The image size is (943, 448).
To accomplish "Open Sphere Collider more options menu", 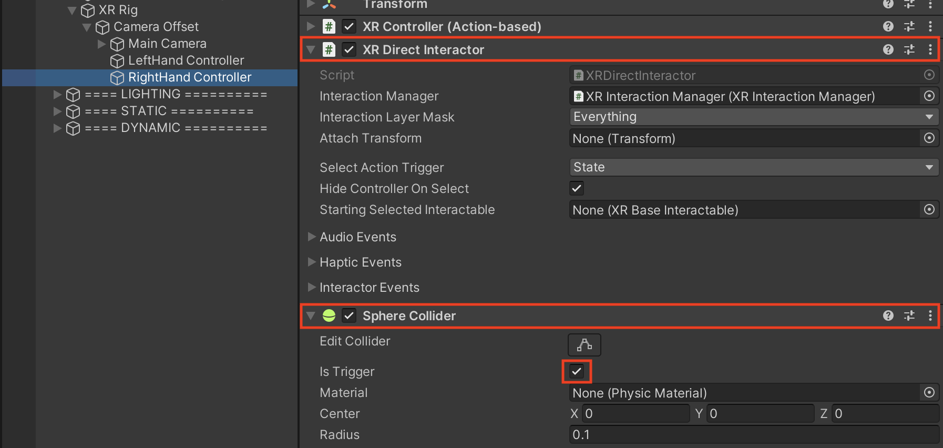I will tap(930, 315).
